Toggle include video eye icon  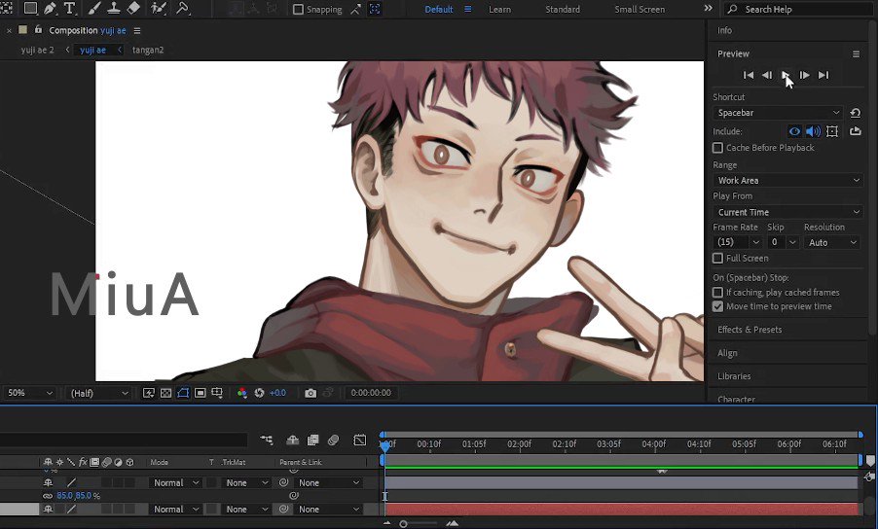(794, 131)
